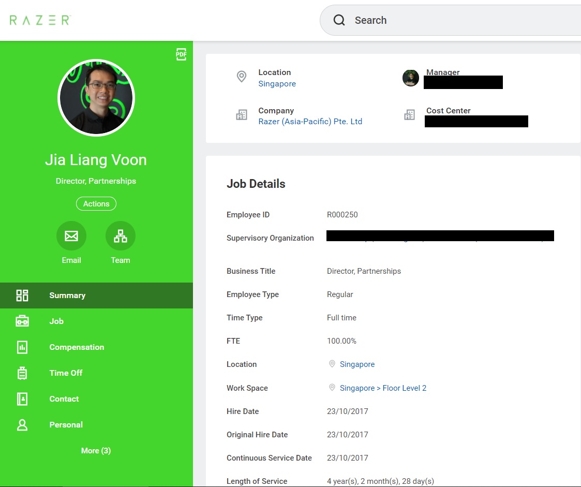Open Singapore > Floor Level 2 link
This screenshot has height=487, width=581.
coord(383,388)
